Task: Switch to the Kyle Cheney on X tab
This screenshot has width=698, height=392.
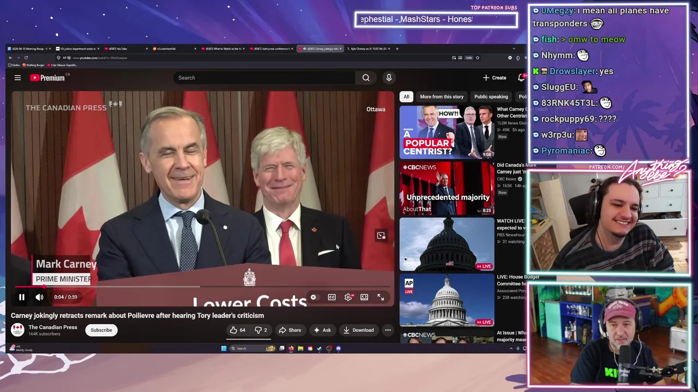Action: click(369, 48)
